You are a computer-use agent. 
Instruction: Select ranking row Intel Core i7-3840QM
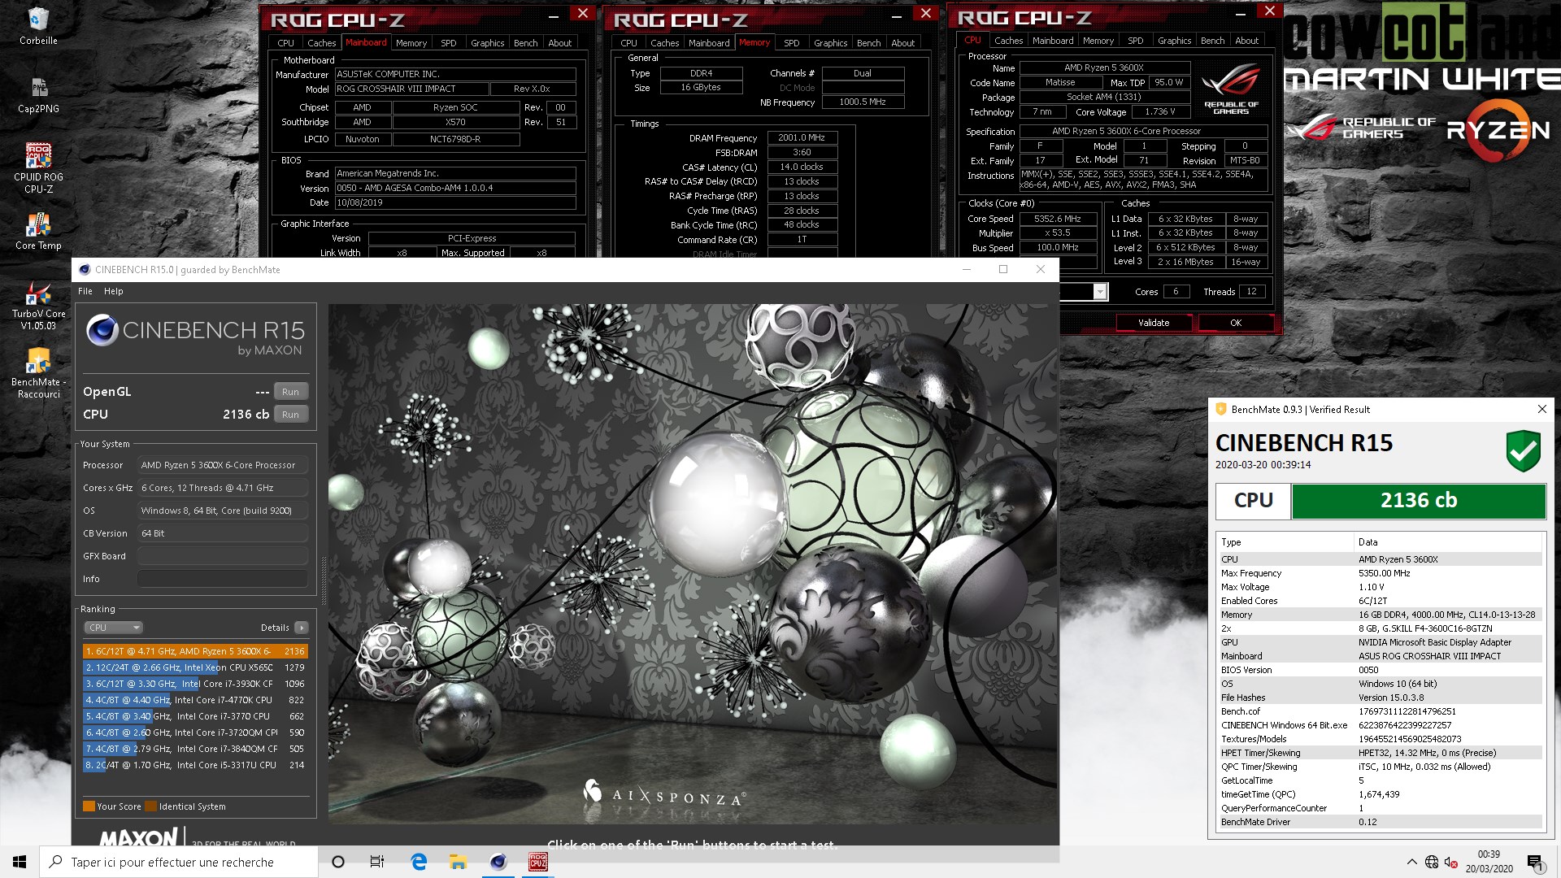click(x=195, y=749)
